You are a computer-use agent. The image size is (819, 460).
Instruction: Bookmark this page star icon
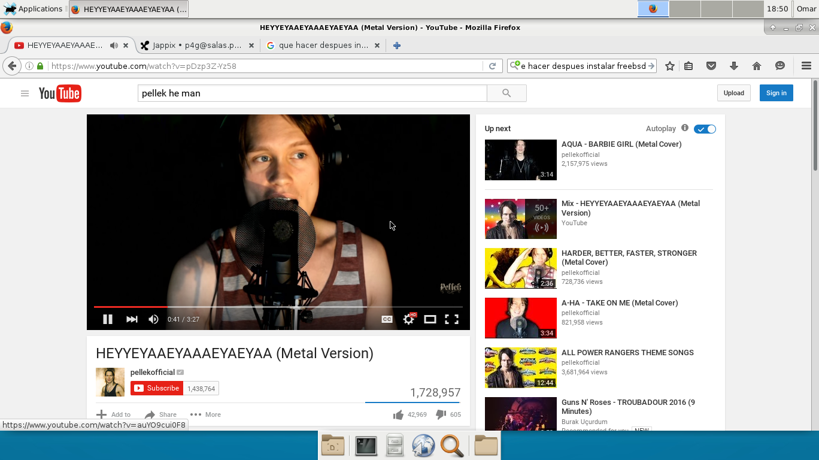[670, 66]
